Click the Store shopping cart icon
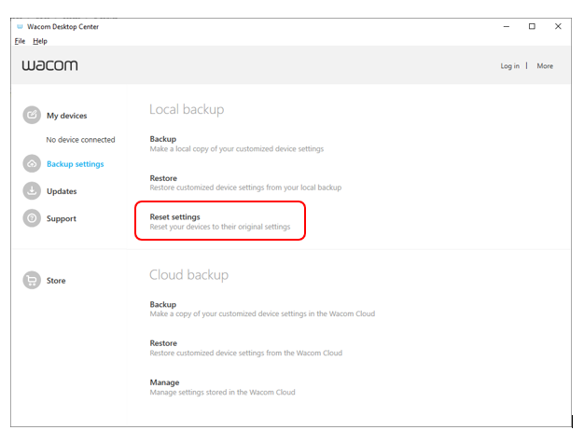This screenshot has width=584, height=444. pyautogui.click(x=32, y=280)
